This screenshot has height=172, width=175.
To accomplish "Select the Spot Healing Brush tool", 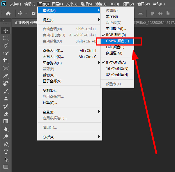I will coord(6,84).
